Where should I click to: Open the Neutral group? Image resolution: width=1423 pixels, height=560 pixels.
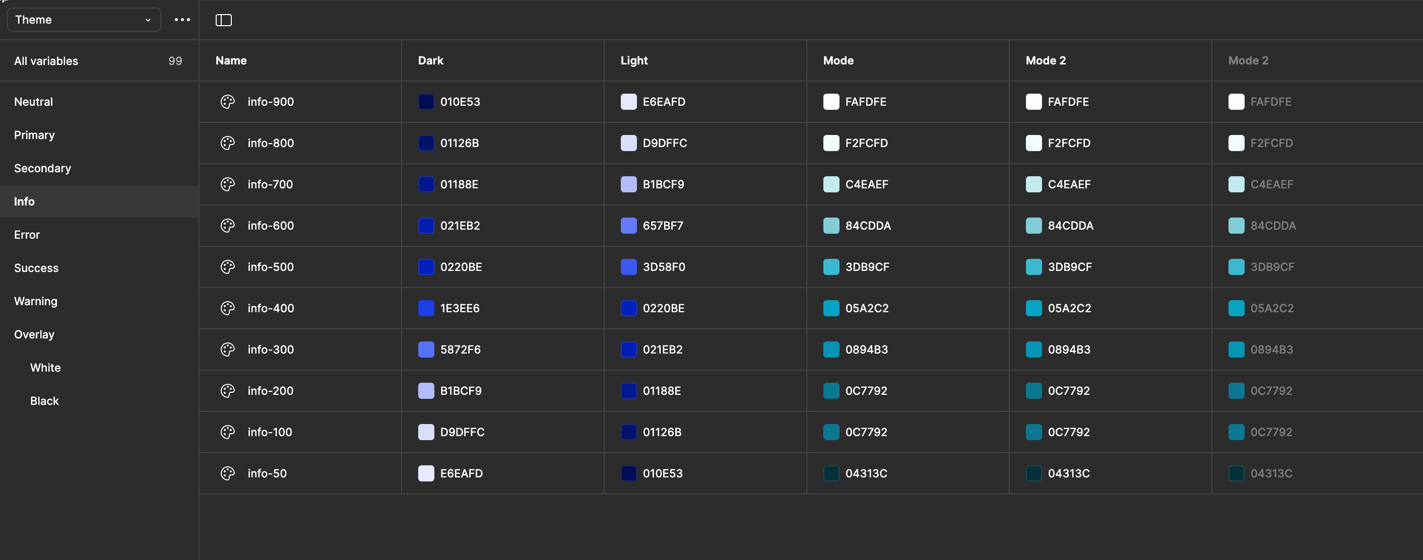coord(99,102)
